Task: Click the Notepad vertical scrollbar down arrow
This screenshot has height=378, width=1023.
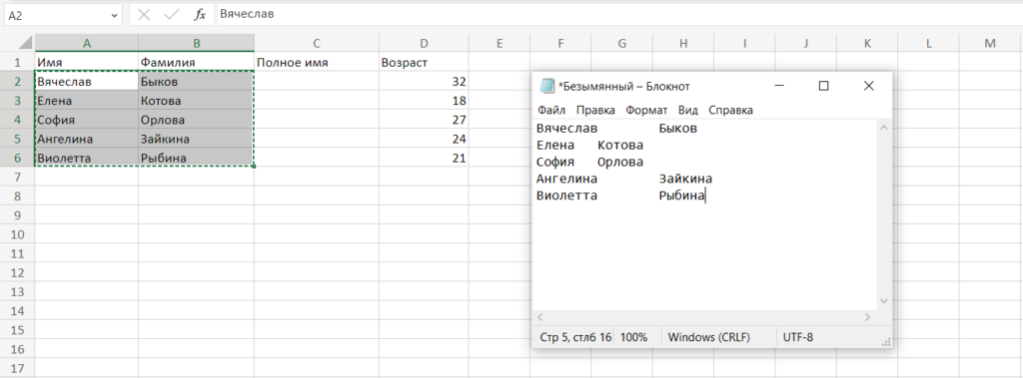Action: pos(884,300)
